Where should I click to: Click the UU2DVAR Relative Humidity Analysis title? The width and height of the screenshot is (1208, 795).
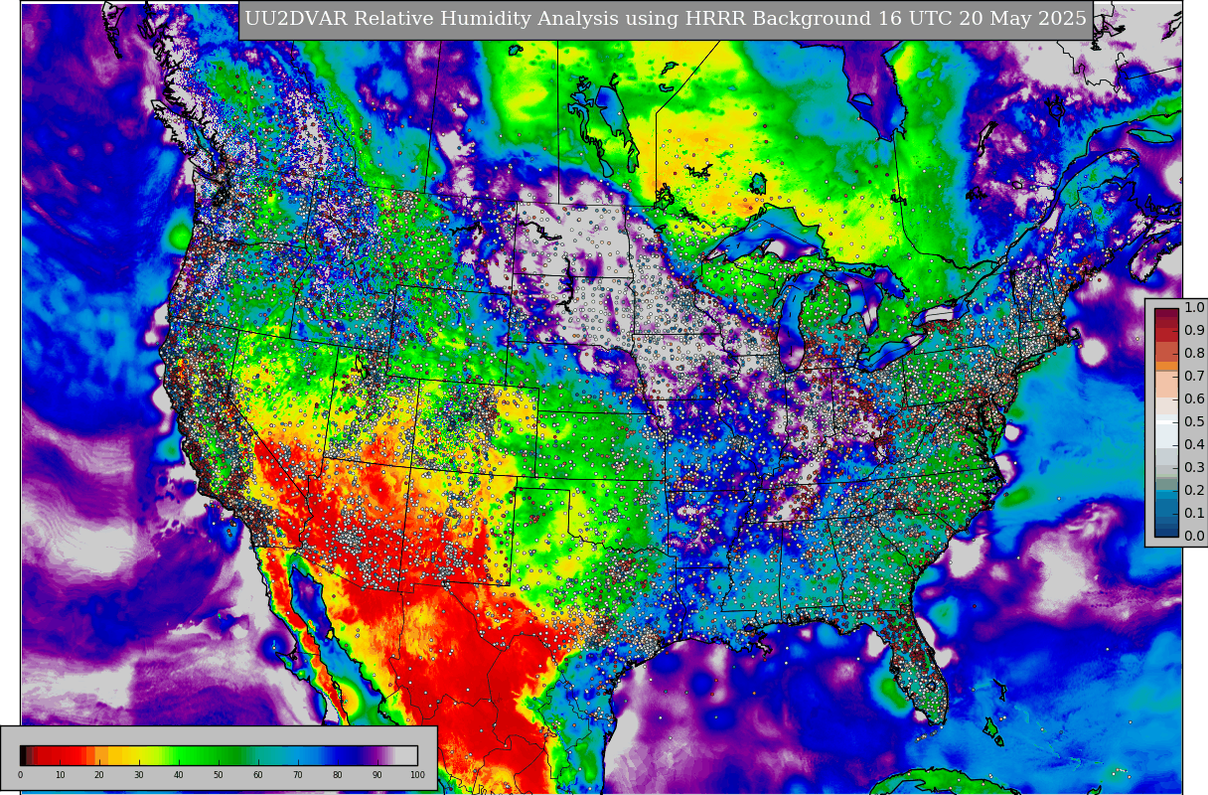666,19
